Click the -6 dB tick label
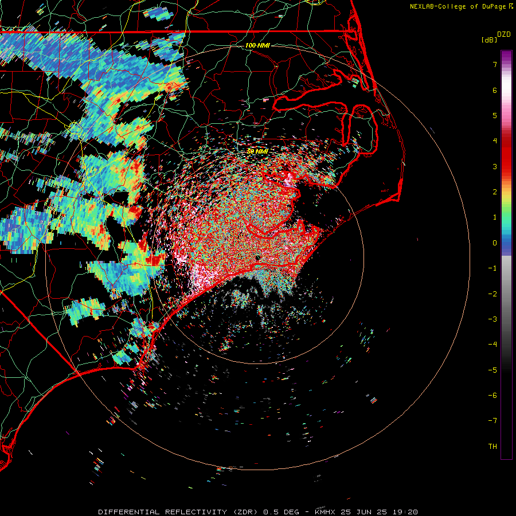Viewport: 516px width, 516px height. click(492, 396)
